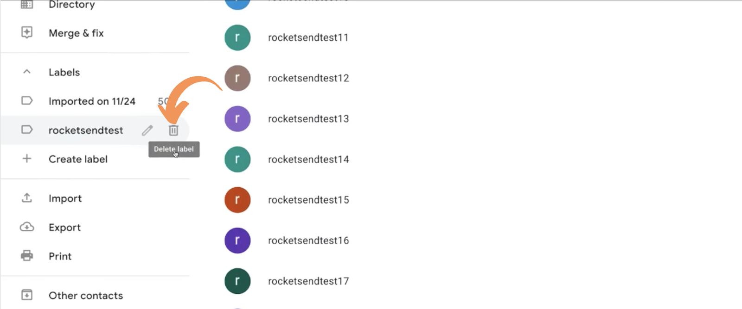This screenshot has height=309, width=742.
Task: Open the rocketsendtest label
Action: (x=86, y=130)
